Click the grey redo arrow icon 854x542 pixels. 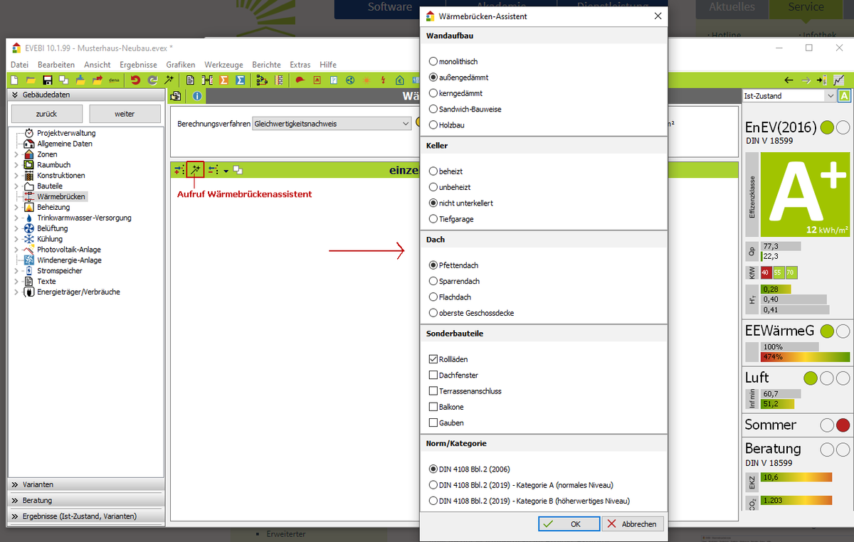152,80
